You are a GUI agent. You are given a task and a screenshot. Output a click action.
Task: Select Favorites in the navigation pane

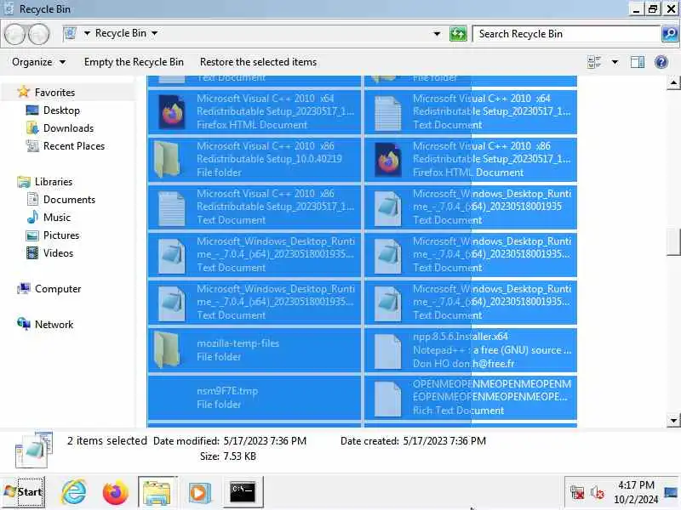[x=54, y=93]
